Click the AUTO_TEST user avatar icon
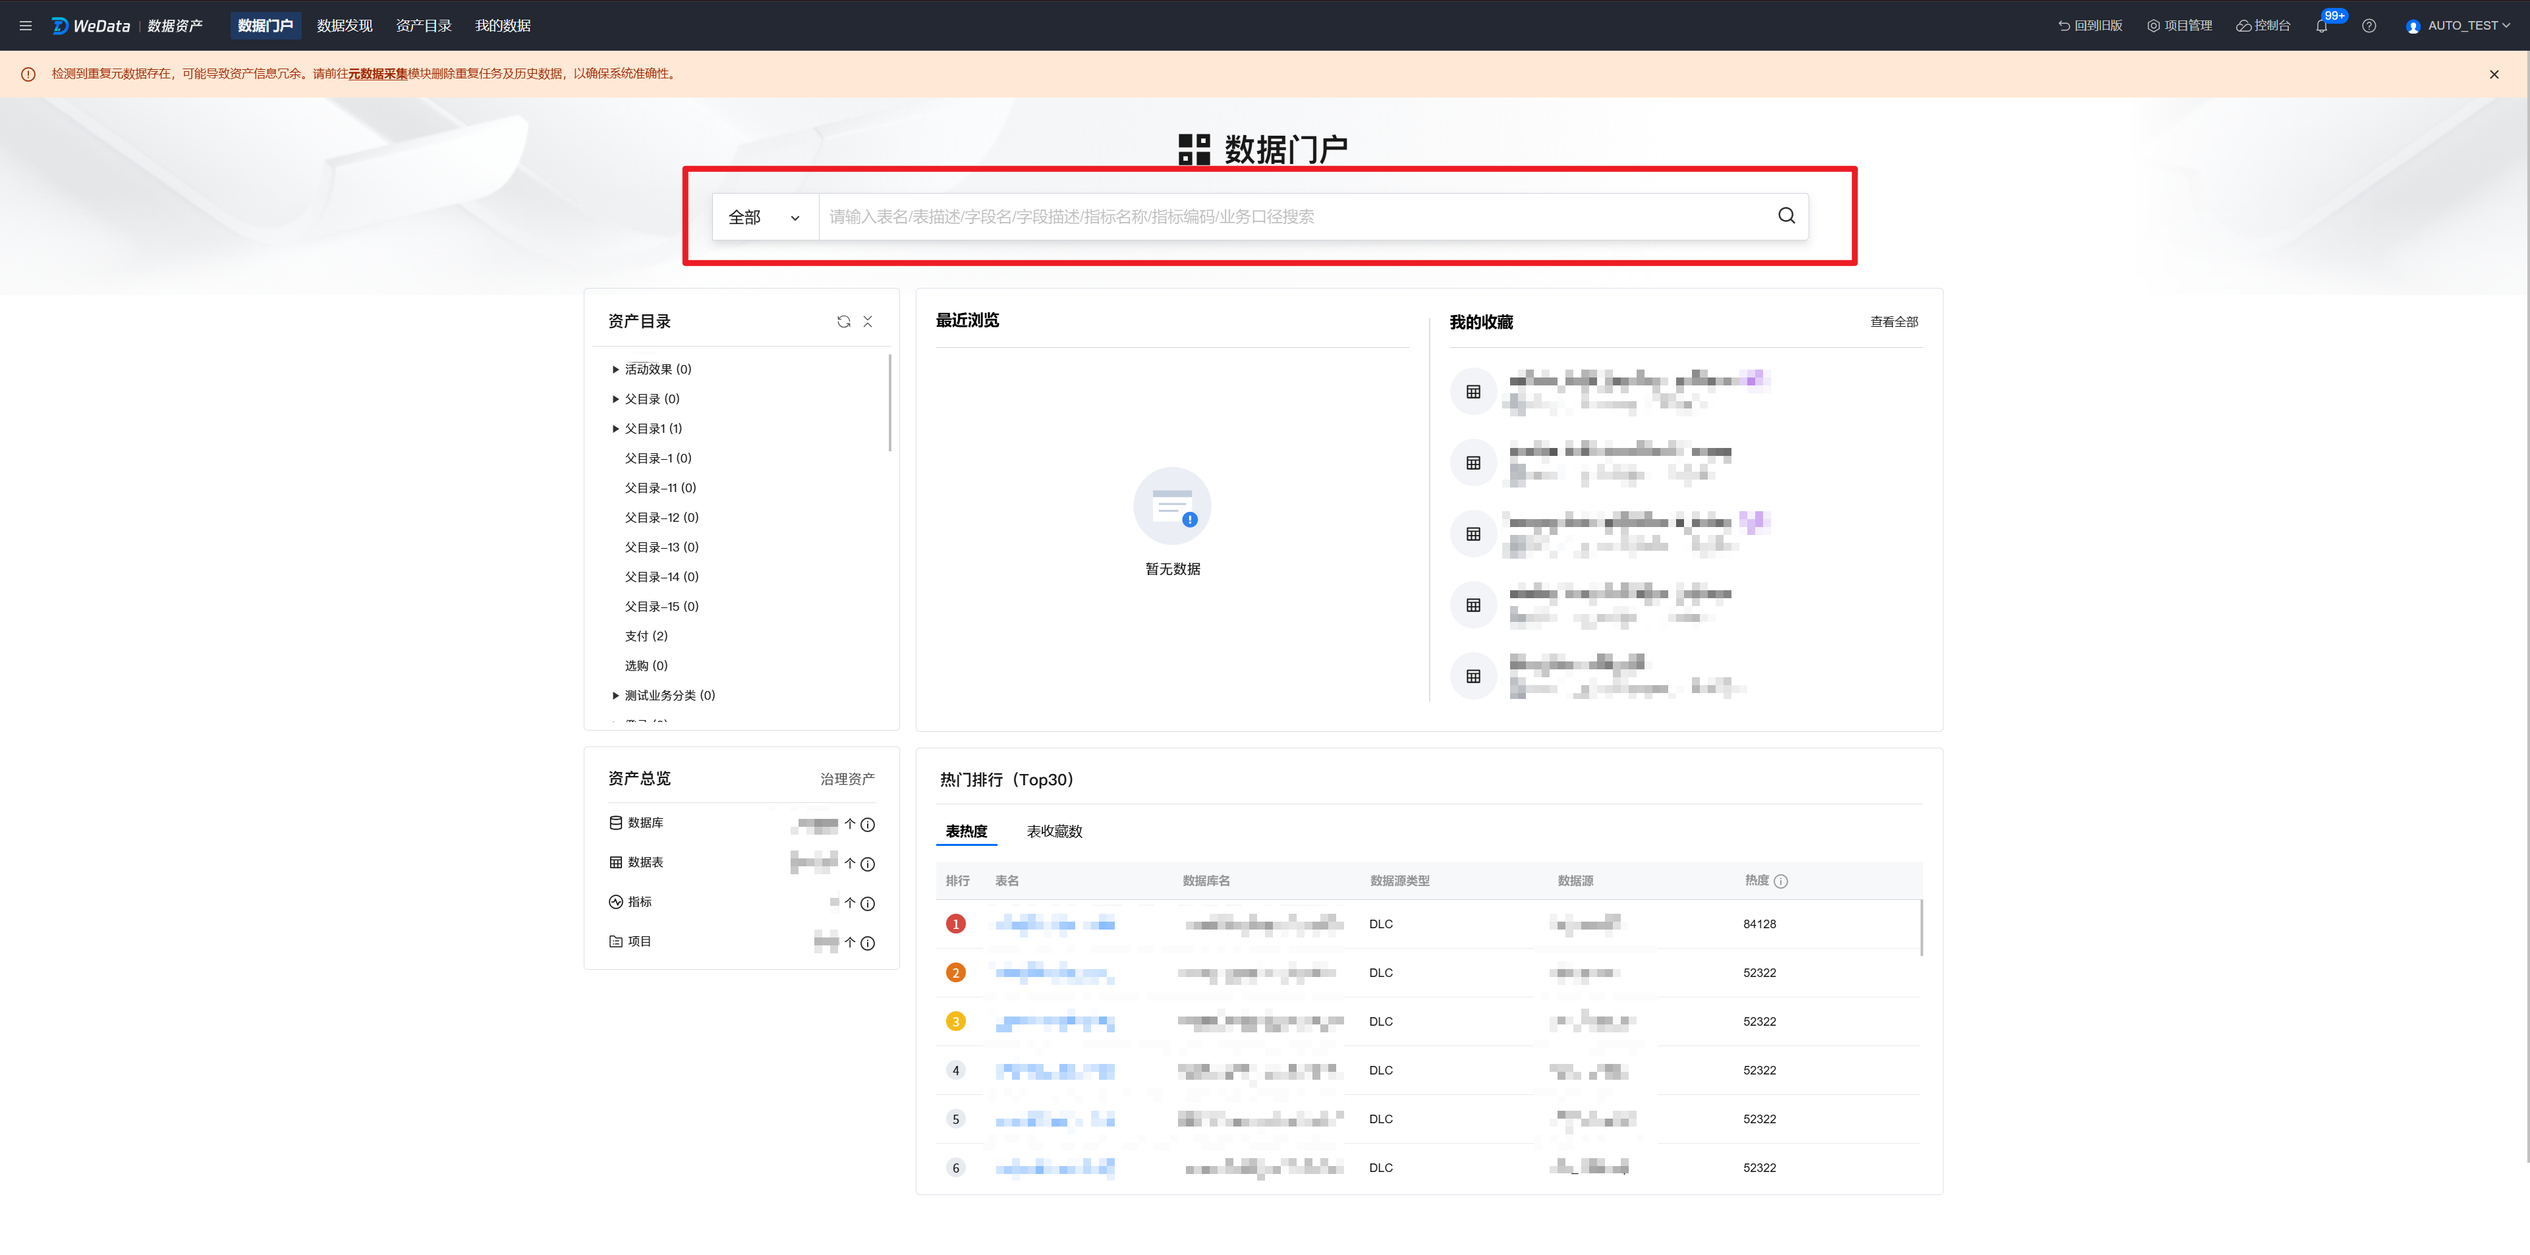The width and height of the screenshot is (2530, 1255). [x=2413, y=26]
